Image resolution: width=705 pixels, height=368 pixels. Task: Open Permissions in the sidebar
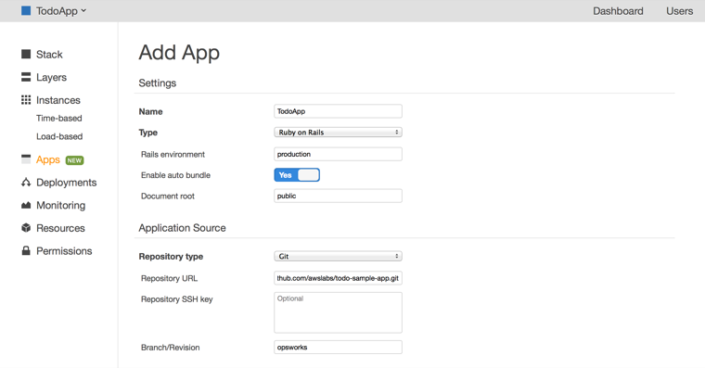coord(64,250)
